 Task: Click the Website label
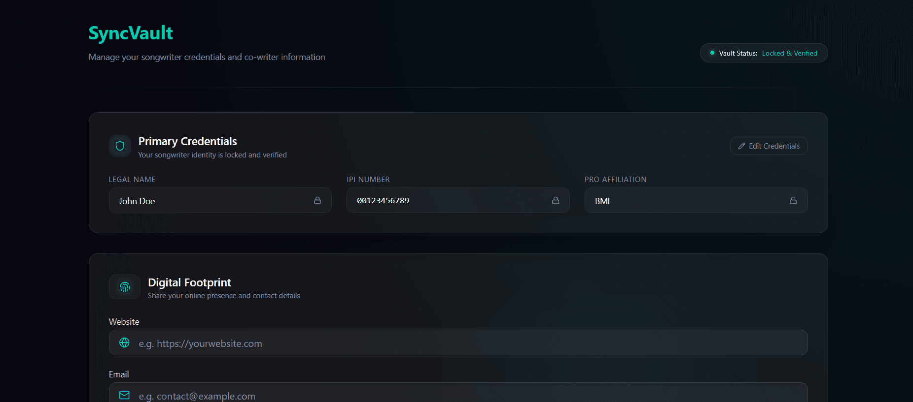point(124,322)
